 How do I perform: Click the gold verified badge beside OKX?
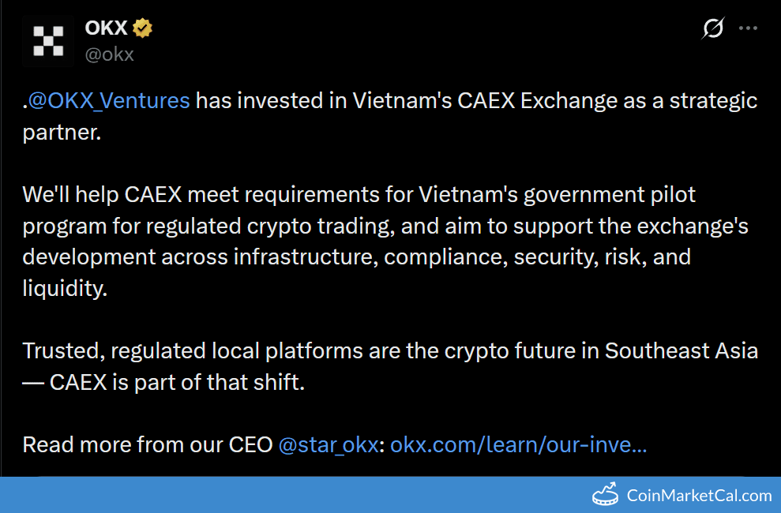point(142,29)
